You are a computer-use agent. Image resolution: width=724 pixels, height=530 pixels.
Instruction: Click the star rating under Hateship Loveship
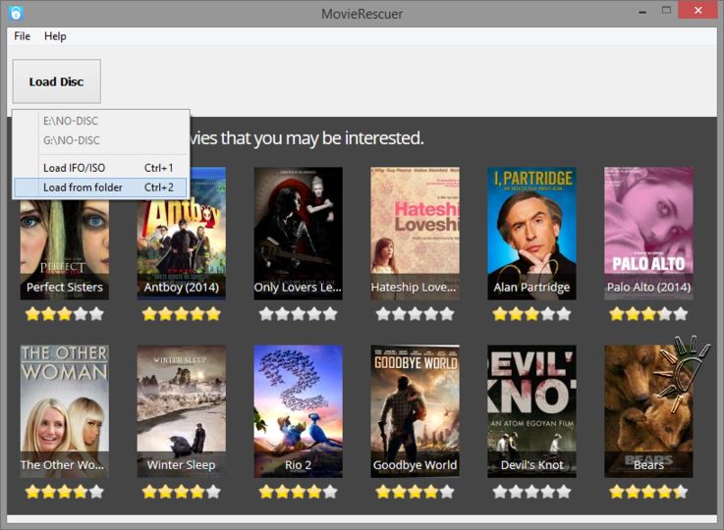(x=416, y=314)
